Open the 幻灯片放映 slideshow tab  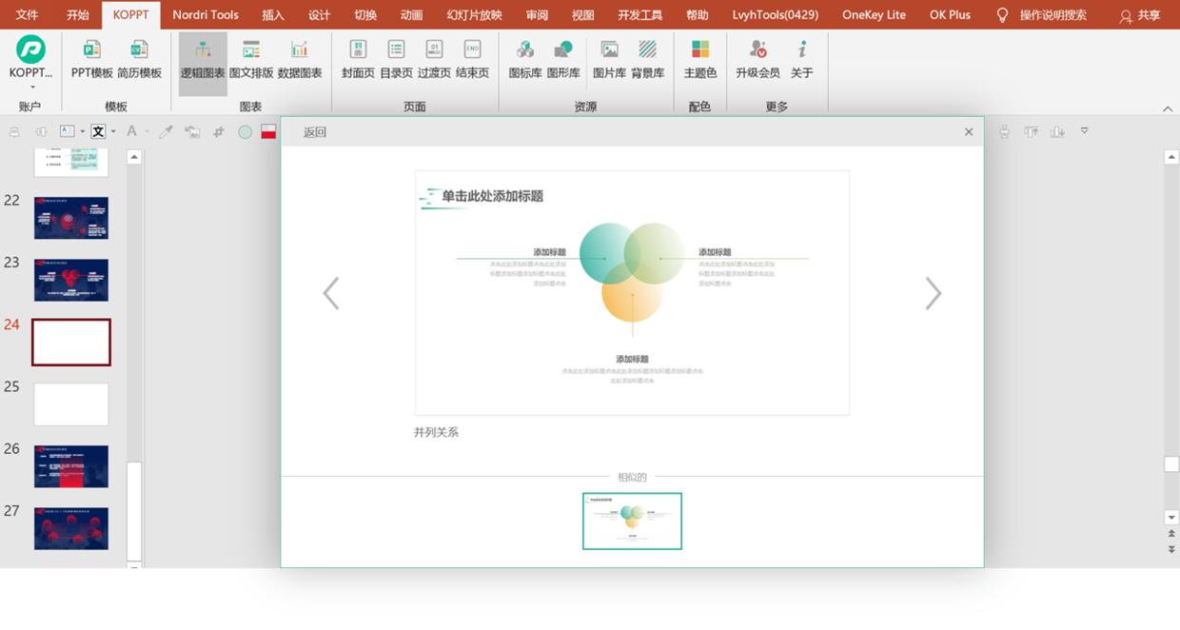tap(474, 15)
